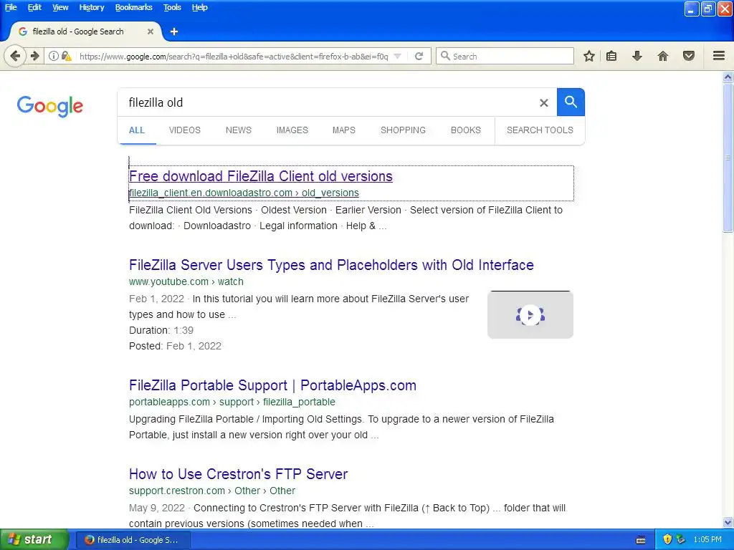Image resolution: width=734 pixels, height=550 pixels.
Task: Open 'FileZilla Server Users Types and Placeholders' result
Action: pyautogui.click(x=331, y=265)
